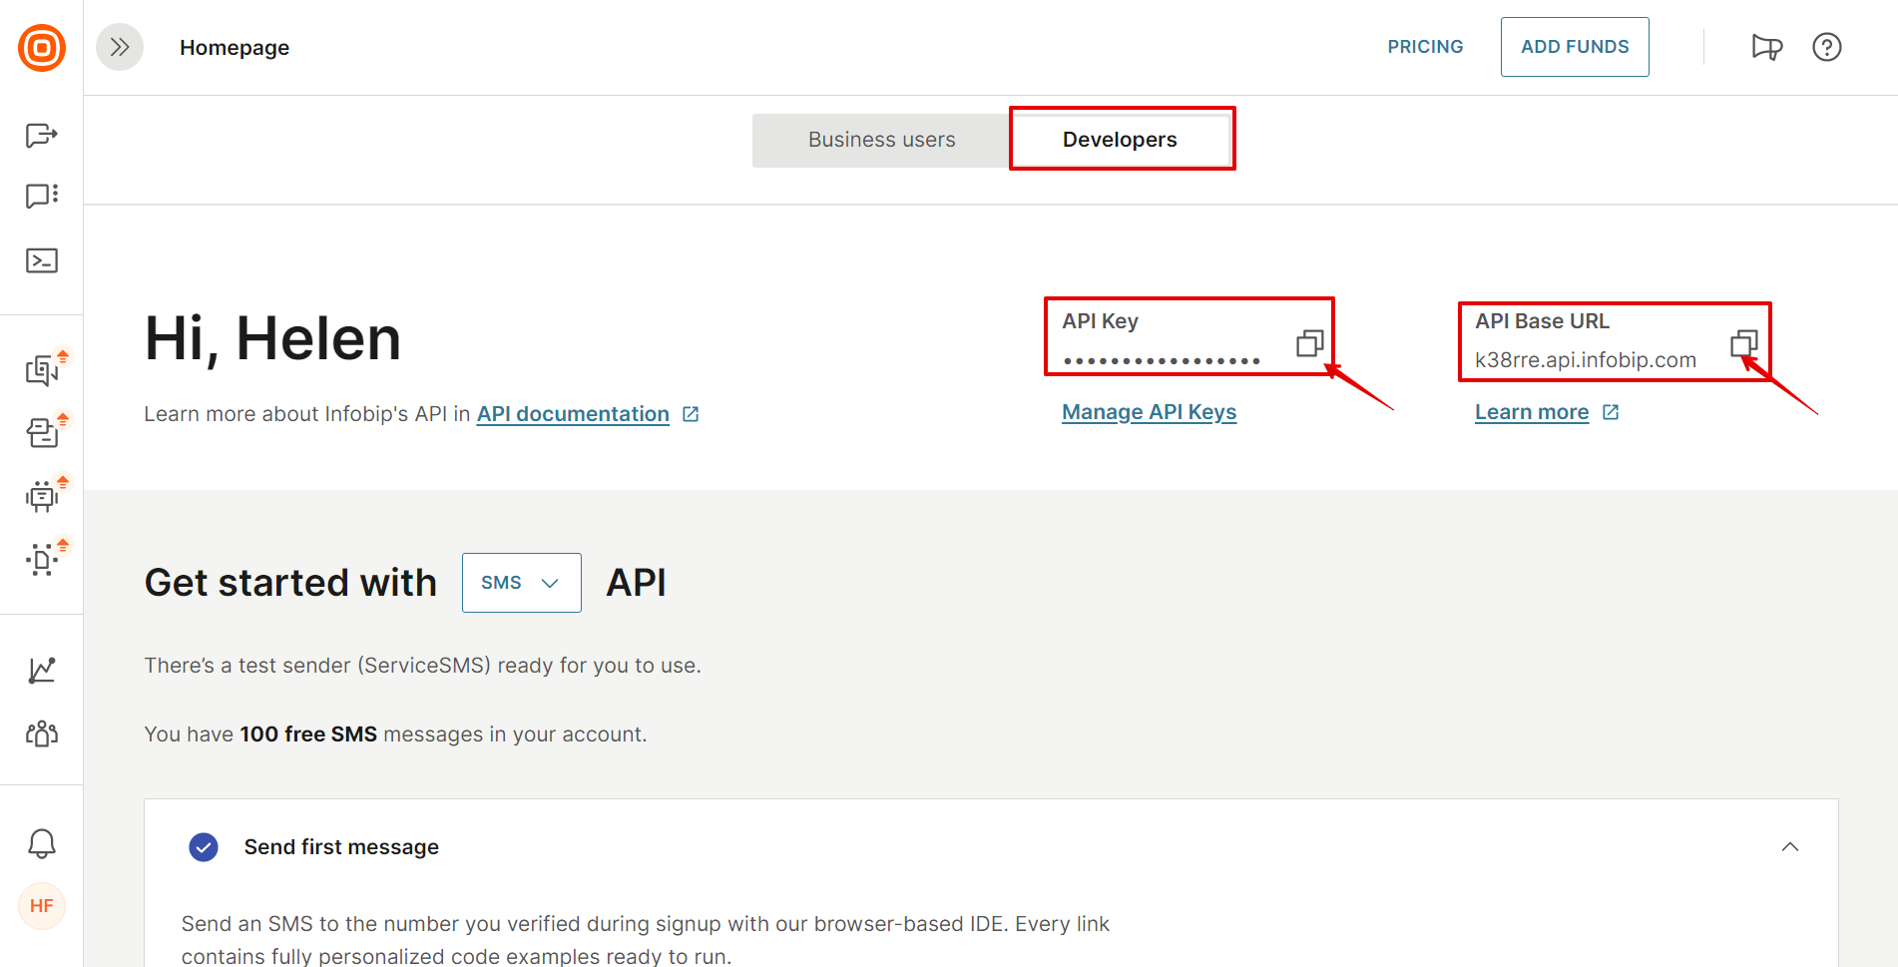Click the ADD FUNDS button
The height and width of the screenshot is (967, 1898).
click(1575, 47)
